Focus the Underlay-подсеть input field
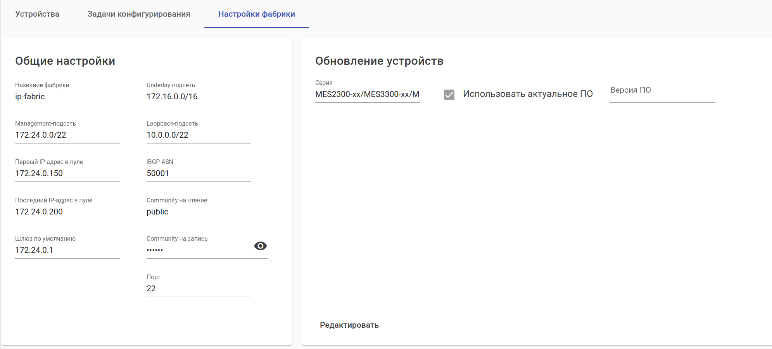 click(199, 97)
